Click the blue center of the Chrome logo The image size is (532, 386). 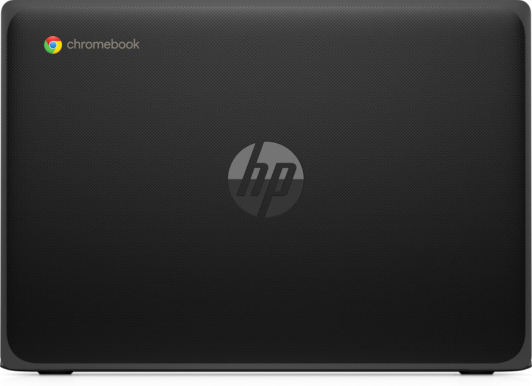click(x=53, y=45)
